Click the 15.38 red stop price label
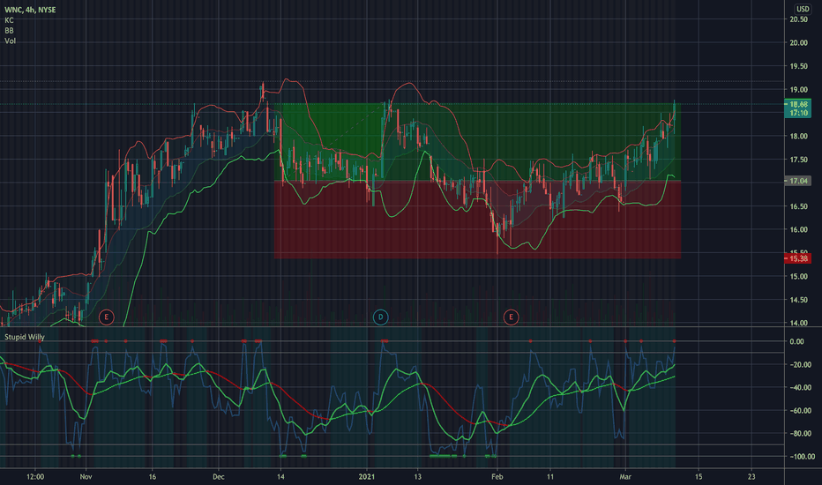 tap(798, 258)
